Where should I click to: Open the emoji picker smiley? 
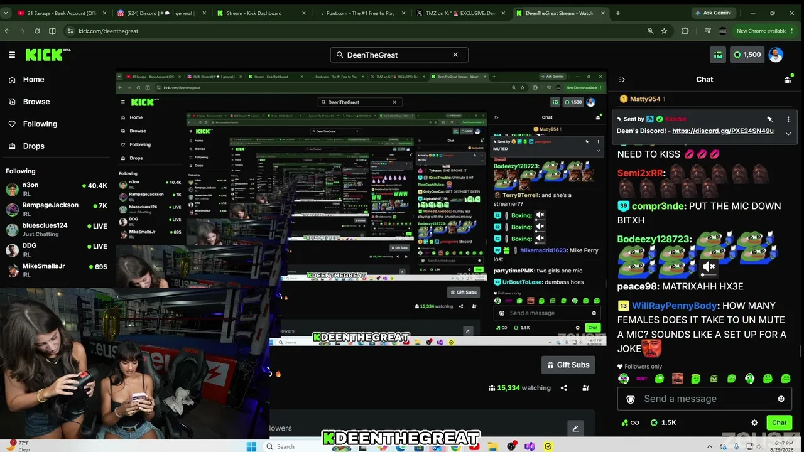781,399
